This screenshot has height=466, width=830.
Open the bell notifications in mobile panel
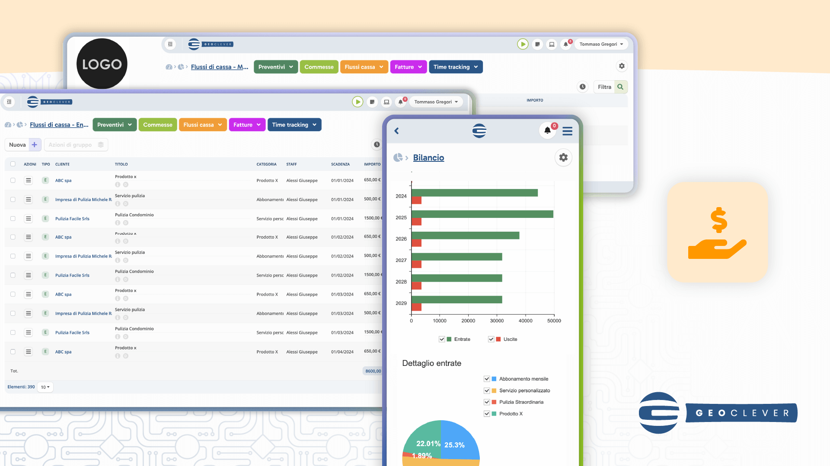coord(548,130)
